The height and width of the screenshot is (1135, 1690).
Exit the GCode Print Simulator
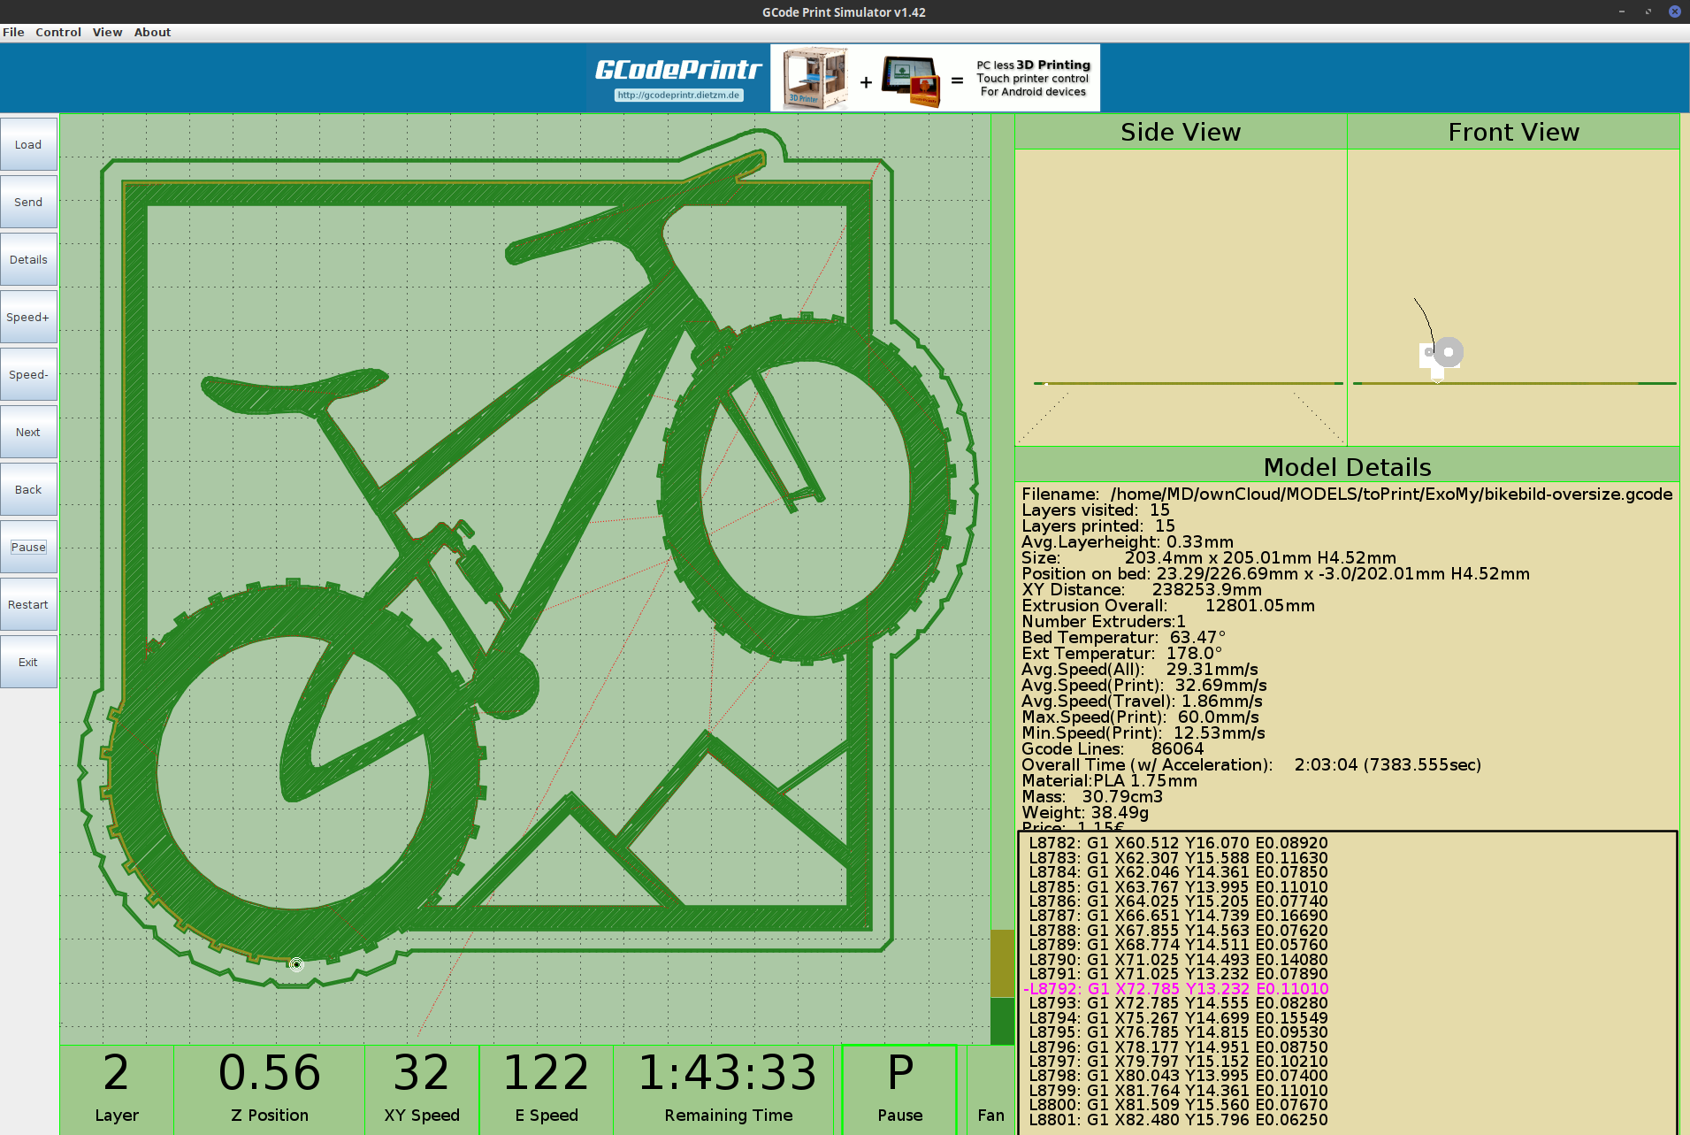tap(27, 662)
